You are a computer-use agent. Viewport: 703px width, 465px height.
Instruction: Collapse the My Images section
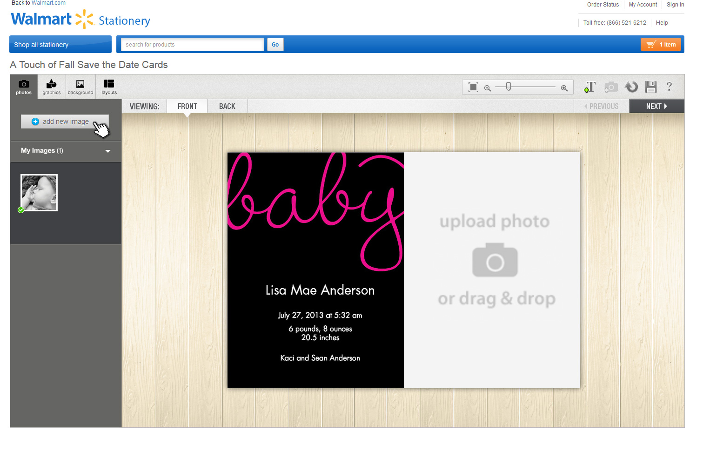pos(108,151)
